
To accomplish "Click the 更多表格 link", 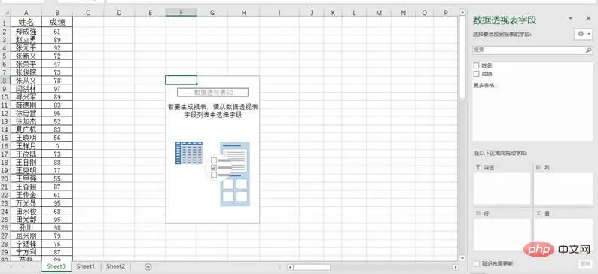I will [x=486, y=85].
